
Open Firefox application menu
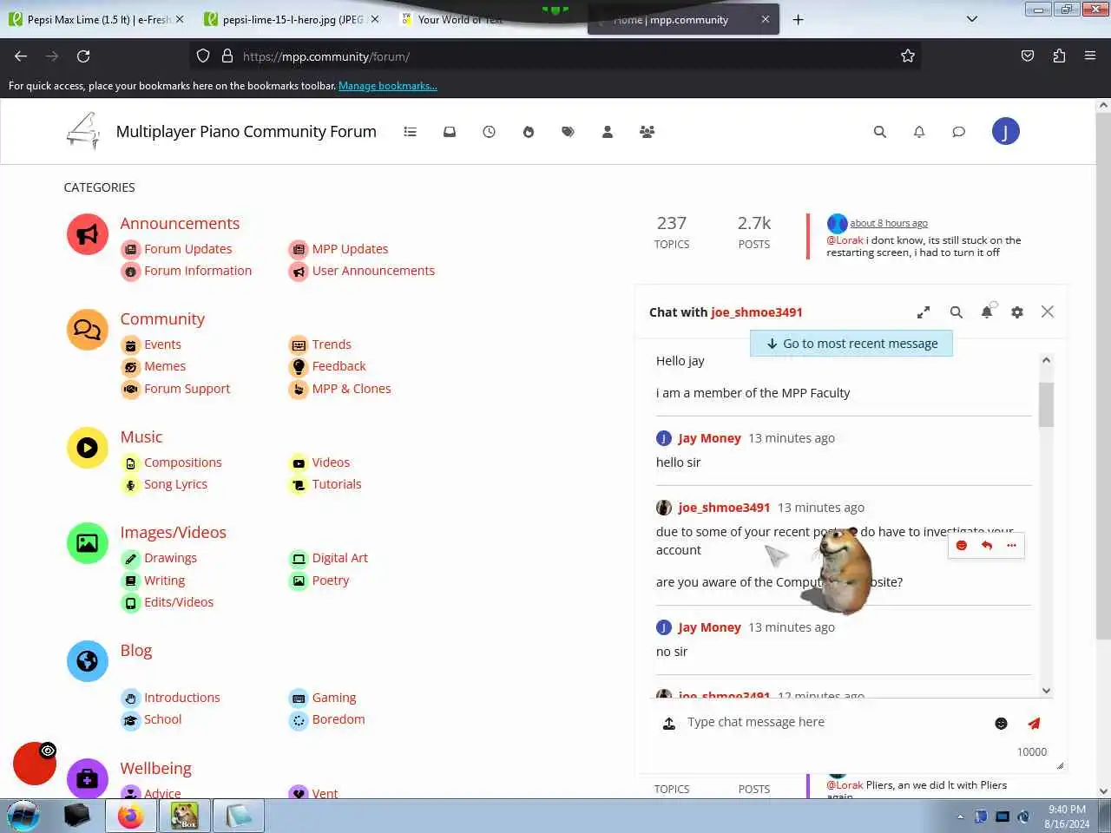tap(1090, 56)
